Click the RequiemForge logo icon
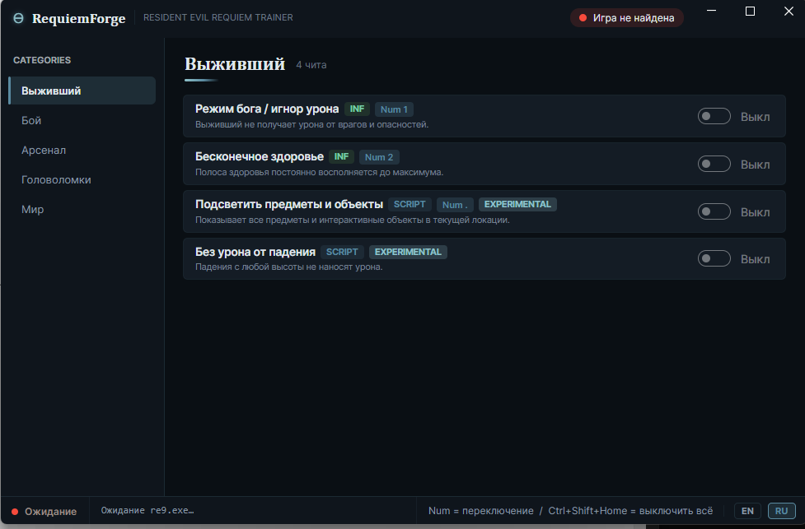The width and height of the screenshot is (805, 529). 18,18
